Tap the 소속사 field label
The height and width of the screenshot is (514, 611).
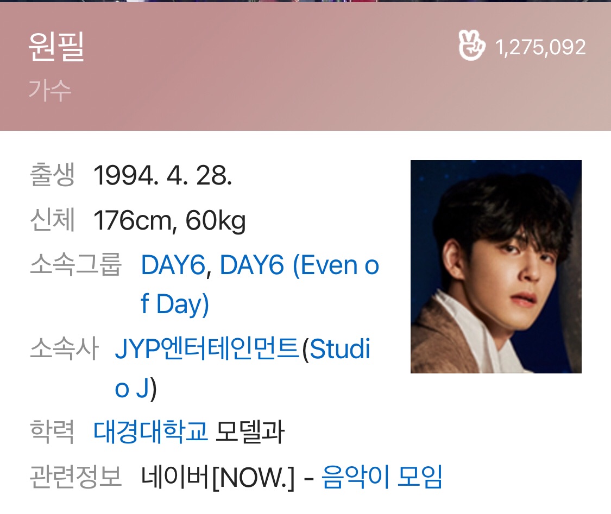pyautogui.click(x=64, y=348)
